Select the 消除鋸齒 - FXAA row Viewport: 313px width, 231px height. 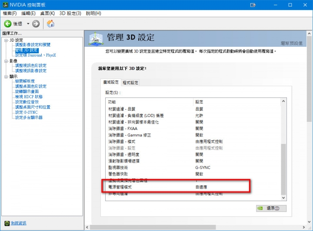point(193,129)
